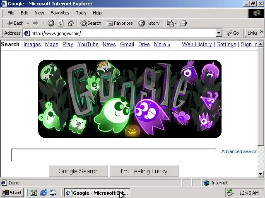Stop loading with the Stop icon

point(51,23)
